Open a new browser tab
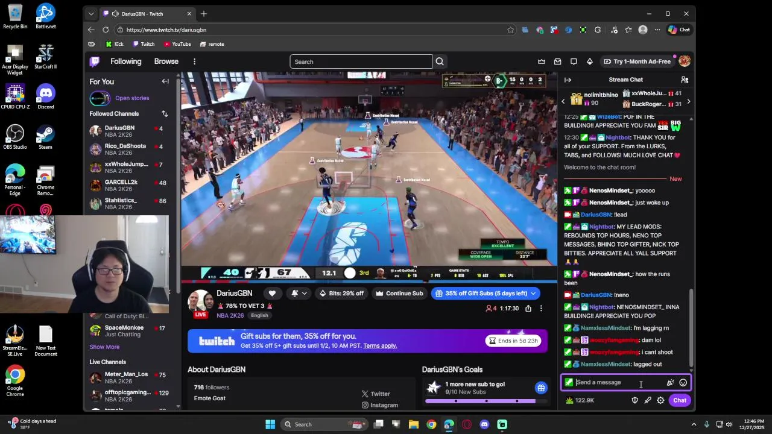772x434 pixels. click(204, 13)
